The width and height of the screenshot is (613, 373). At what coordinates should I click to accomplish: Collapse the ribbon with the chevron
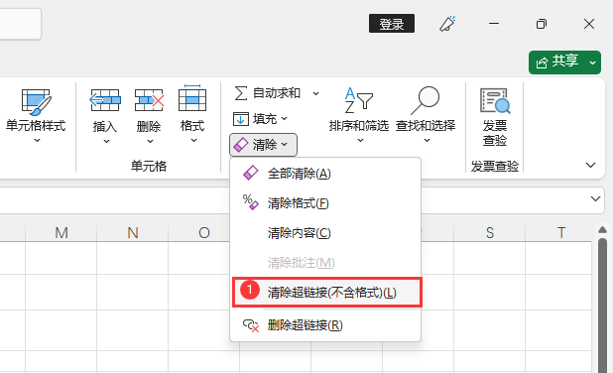tap(591, 165)
